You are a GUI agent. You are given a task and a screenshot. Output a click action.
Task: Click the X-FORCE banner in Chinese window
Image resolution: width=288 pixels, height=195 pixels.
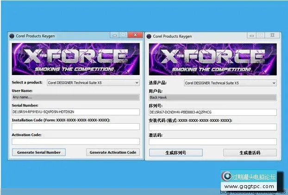(x=213, y=59)
